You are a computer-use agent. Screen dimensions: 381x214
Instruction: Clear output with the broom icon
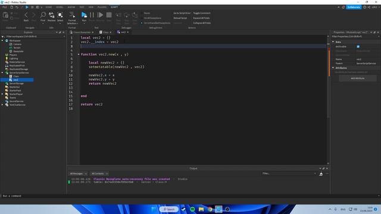(321, 174)
